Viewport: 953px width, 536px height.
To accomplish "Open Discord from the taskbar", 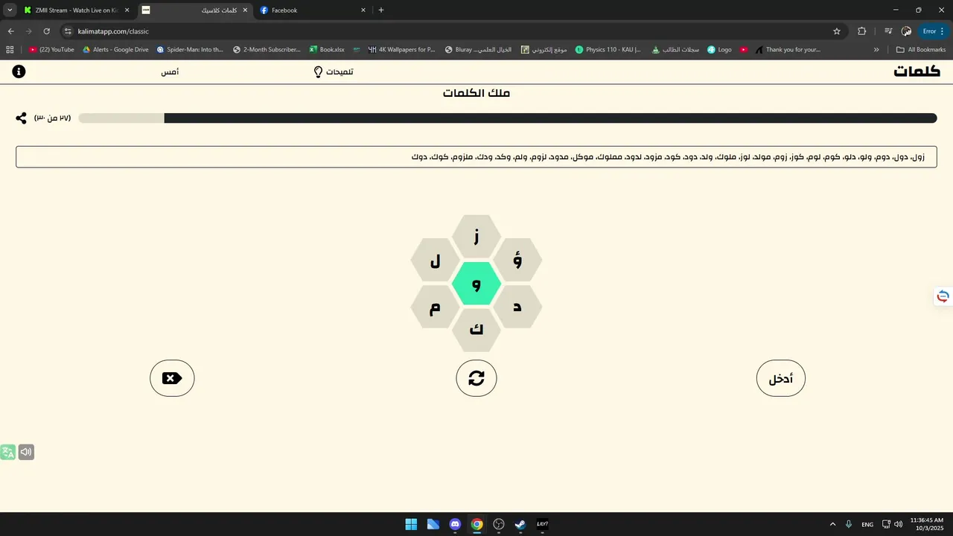I will [455, 524].
